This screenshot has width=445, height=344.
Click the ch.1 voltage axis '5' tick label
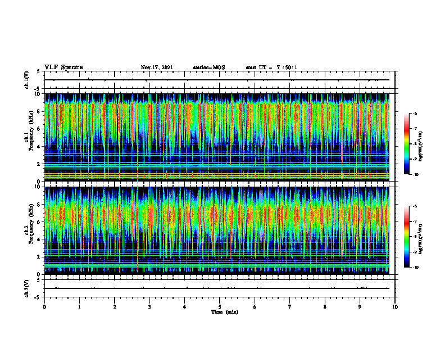(x=39, y=72)
